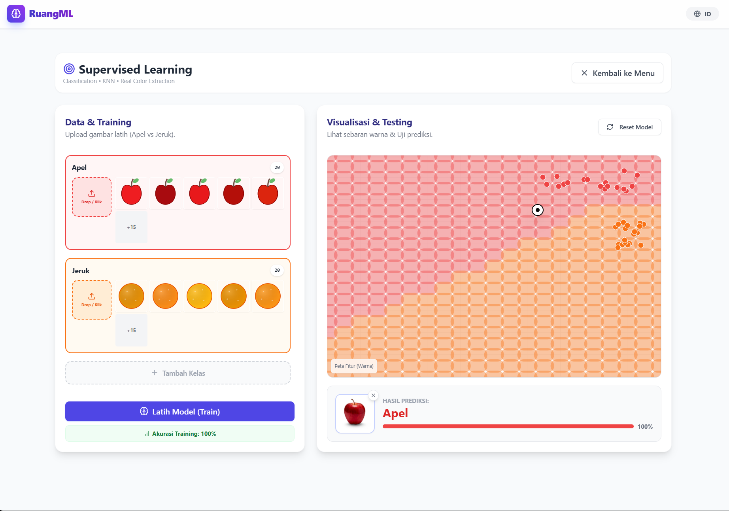The height and width of the screenshot is (511, 729).
Task: Click Kembali ke Menu button
Action: point(617,73)
